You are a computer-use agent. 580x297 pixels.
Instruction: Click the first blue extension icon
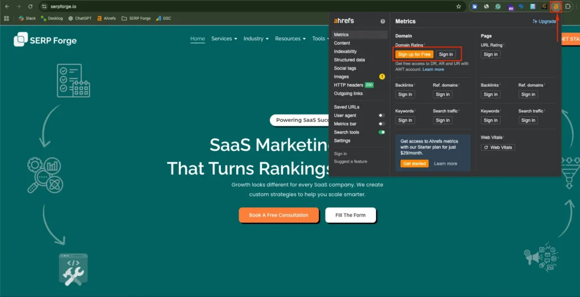pos(475,6)
